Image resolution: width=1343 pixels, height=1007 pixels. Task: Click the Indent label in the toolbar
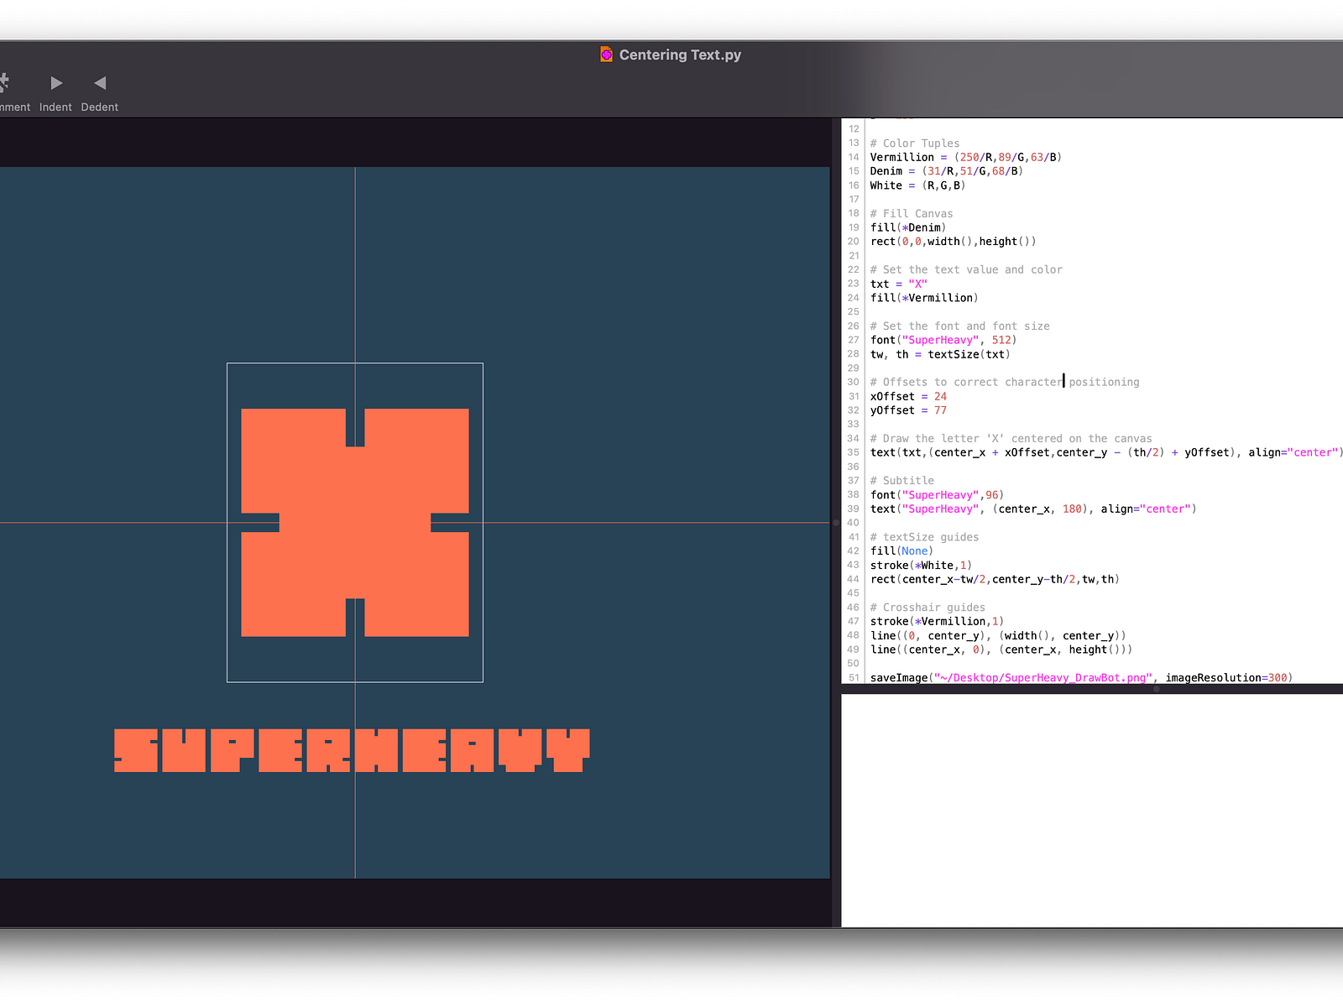click(x=55, y=107)
